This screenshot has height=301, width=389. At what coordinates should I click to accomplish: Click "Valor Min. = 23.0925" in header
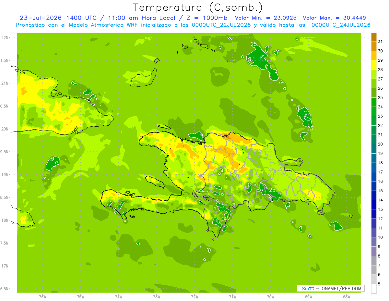(x=265, y=18)
